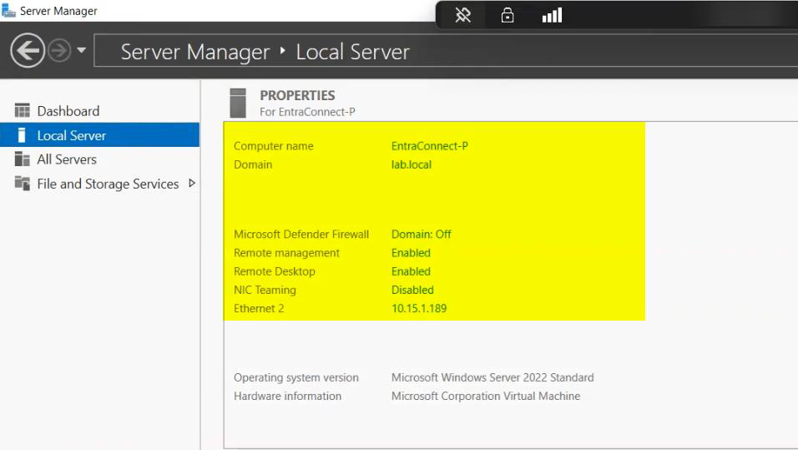Click the lock icon in connection bar

point(507,15)
